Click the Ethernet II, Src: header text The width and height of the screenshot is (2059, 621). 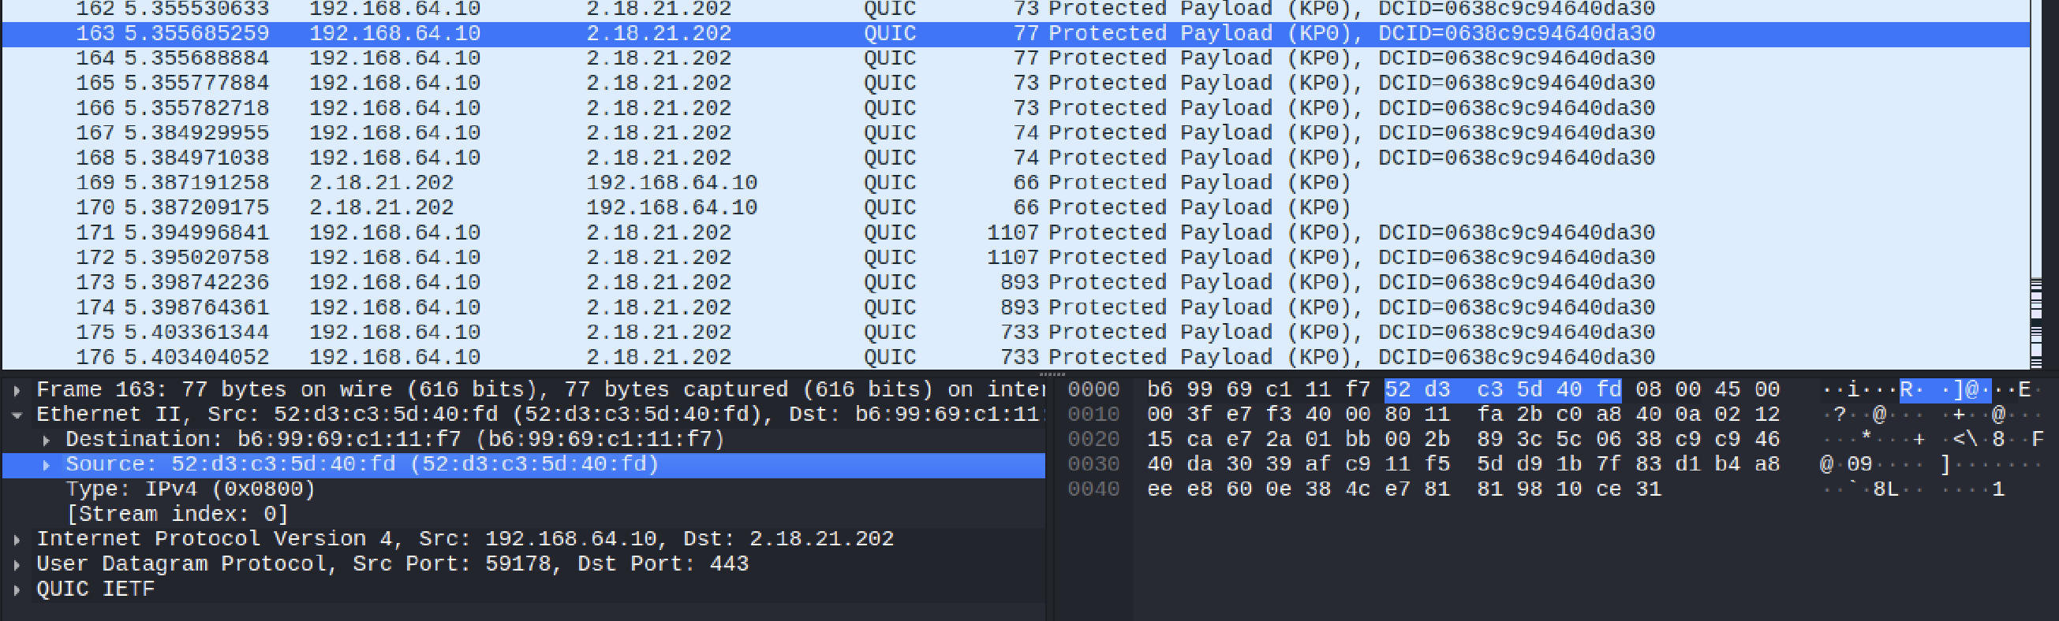coord(540,415)
